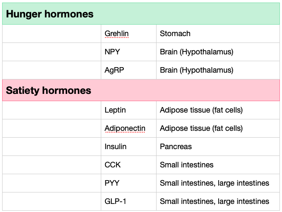Viewport: 282px width, 212px height.
Task: Click the Satiety hormones header row
Action: (x=141, y=90)
